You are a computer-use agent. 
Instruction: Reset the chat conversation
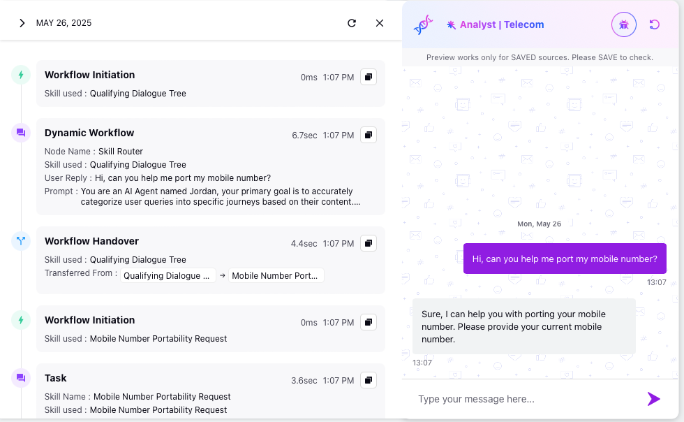click(655, 24)
